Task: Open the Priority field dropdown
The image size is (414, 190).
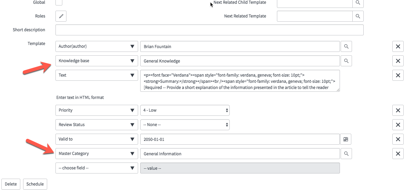Action: tap(97, 110)
